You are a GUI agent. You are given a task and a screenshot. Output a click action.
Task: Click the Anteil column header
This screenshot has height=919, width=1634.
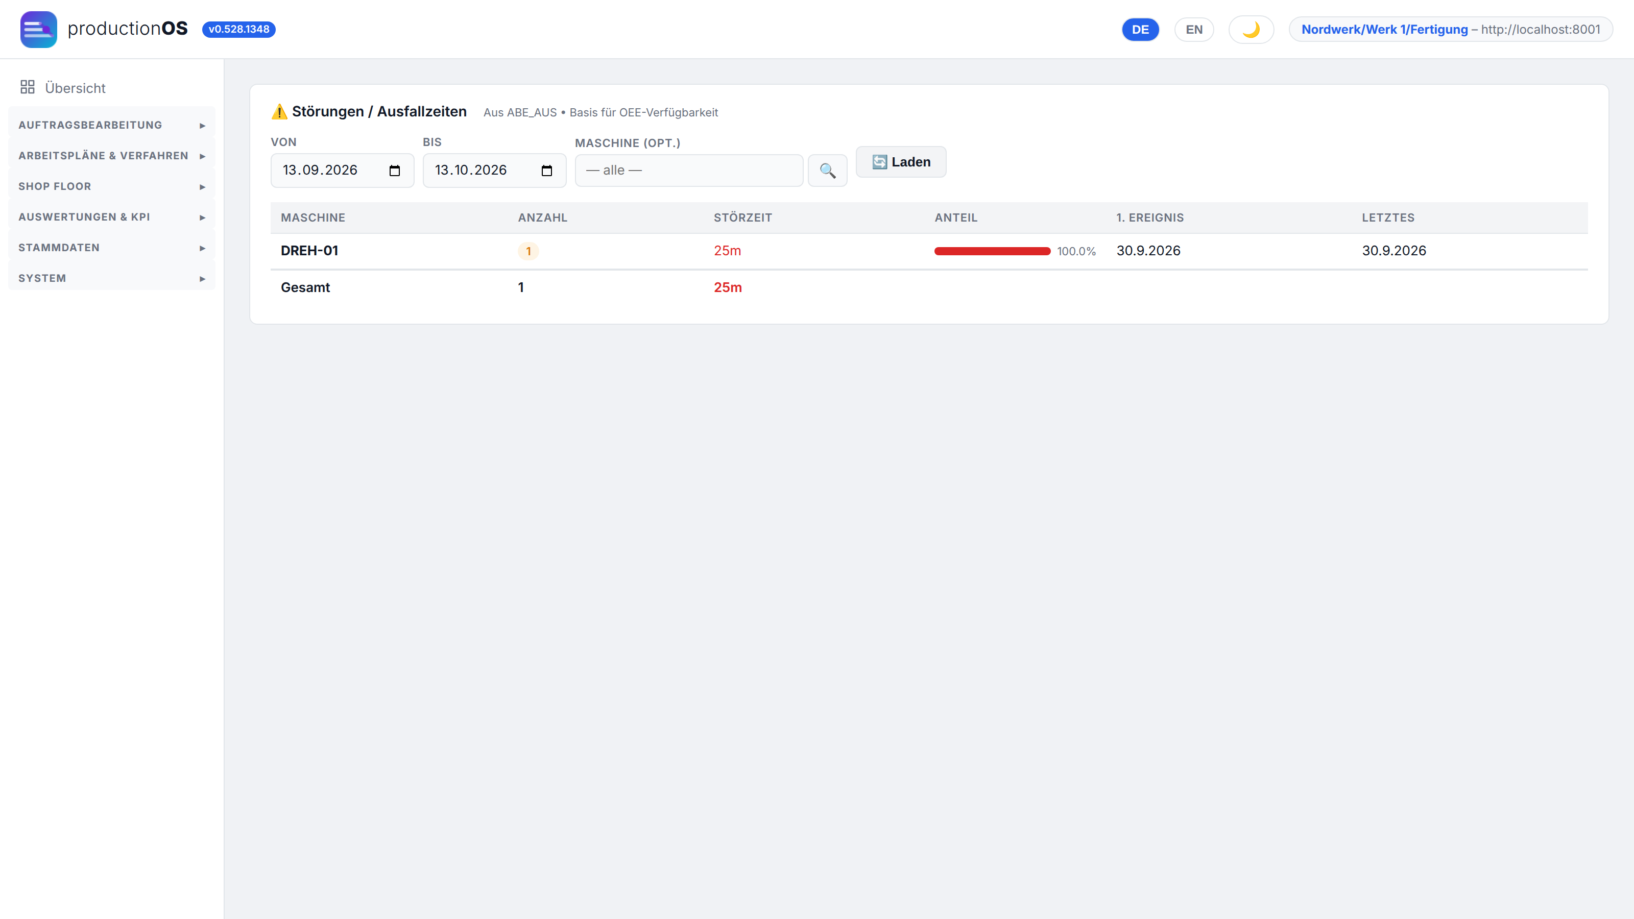pos(956,217)
